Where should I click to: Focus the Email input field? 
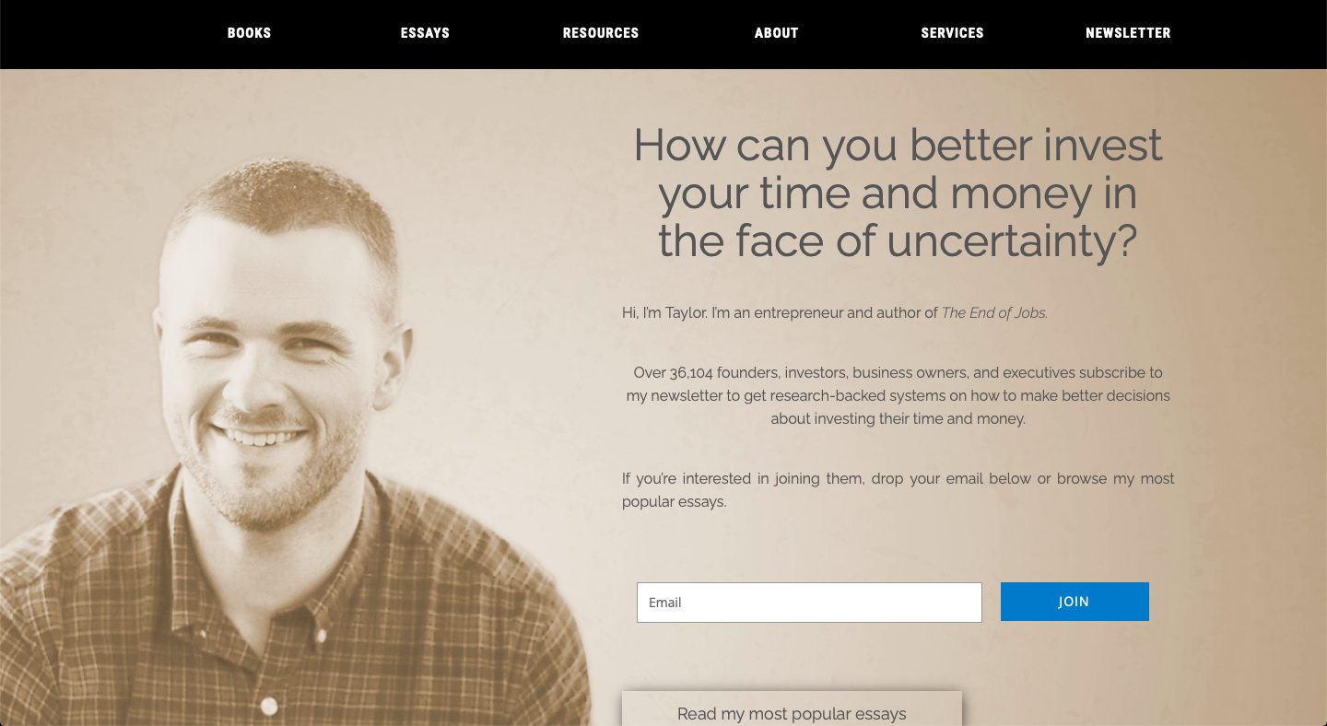pyautogui.click(x=809, y=603)
